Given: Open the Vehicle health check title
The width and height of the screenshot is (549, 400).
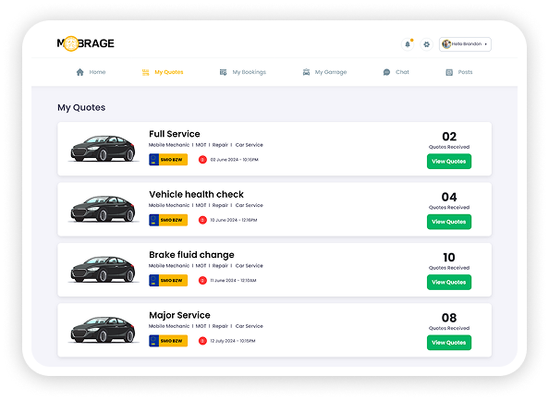Looking at the screenshot, I should click(196, 194).
